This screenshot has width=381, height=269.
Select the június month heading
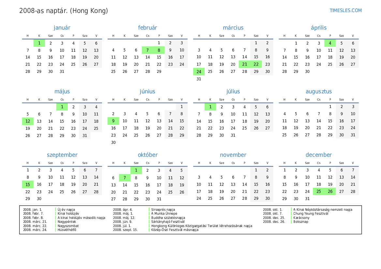147,91
